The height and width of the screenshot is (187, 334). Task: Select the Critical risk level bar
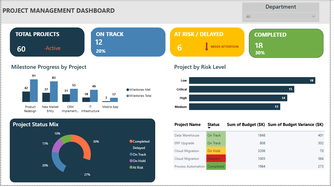241,89
